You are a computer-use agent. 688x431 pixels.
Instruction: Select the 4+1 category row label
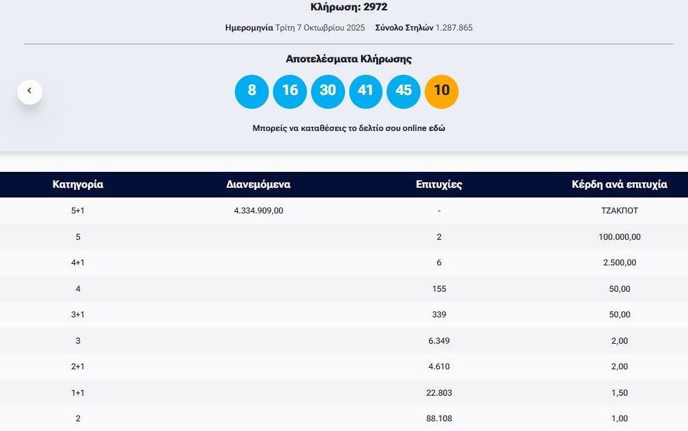(78, 263)
